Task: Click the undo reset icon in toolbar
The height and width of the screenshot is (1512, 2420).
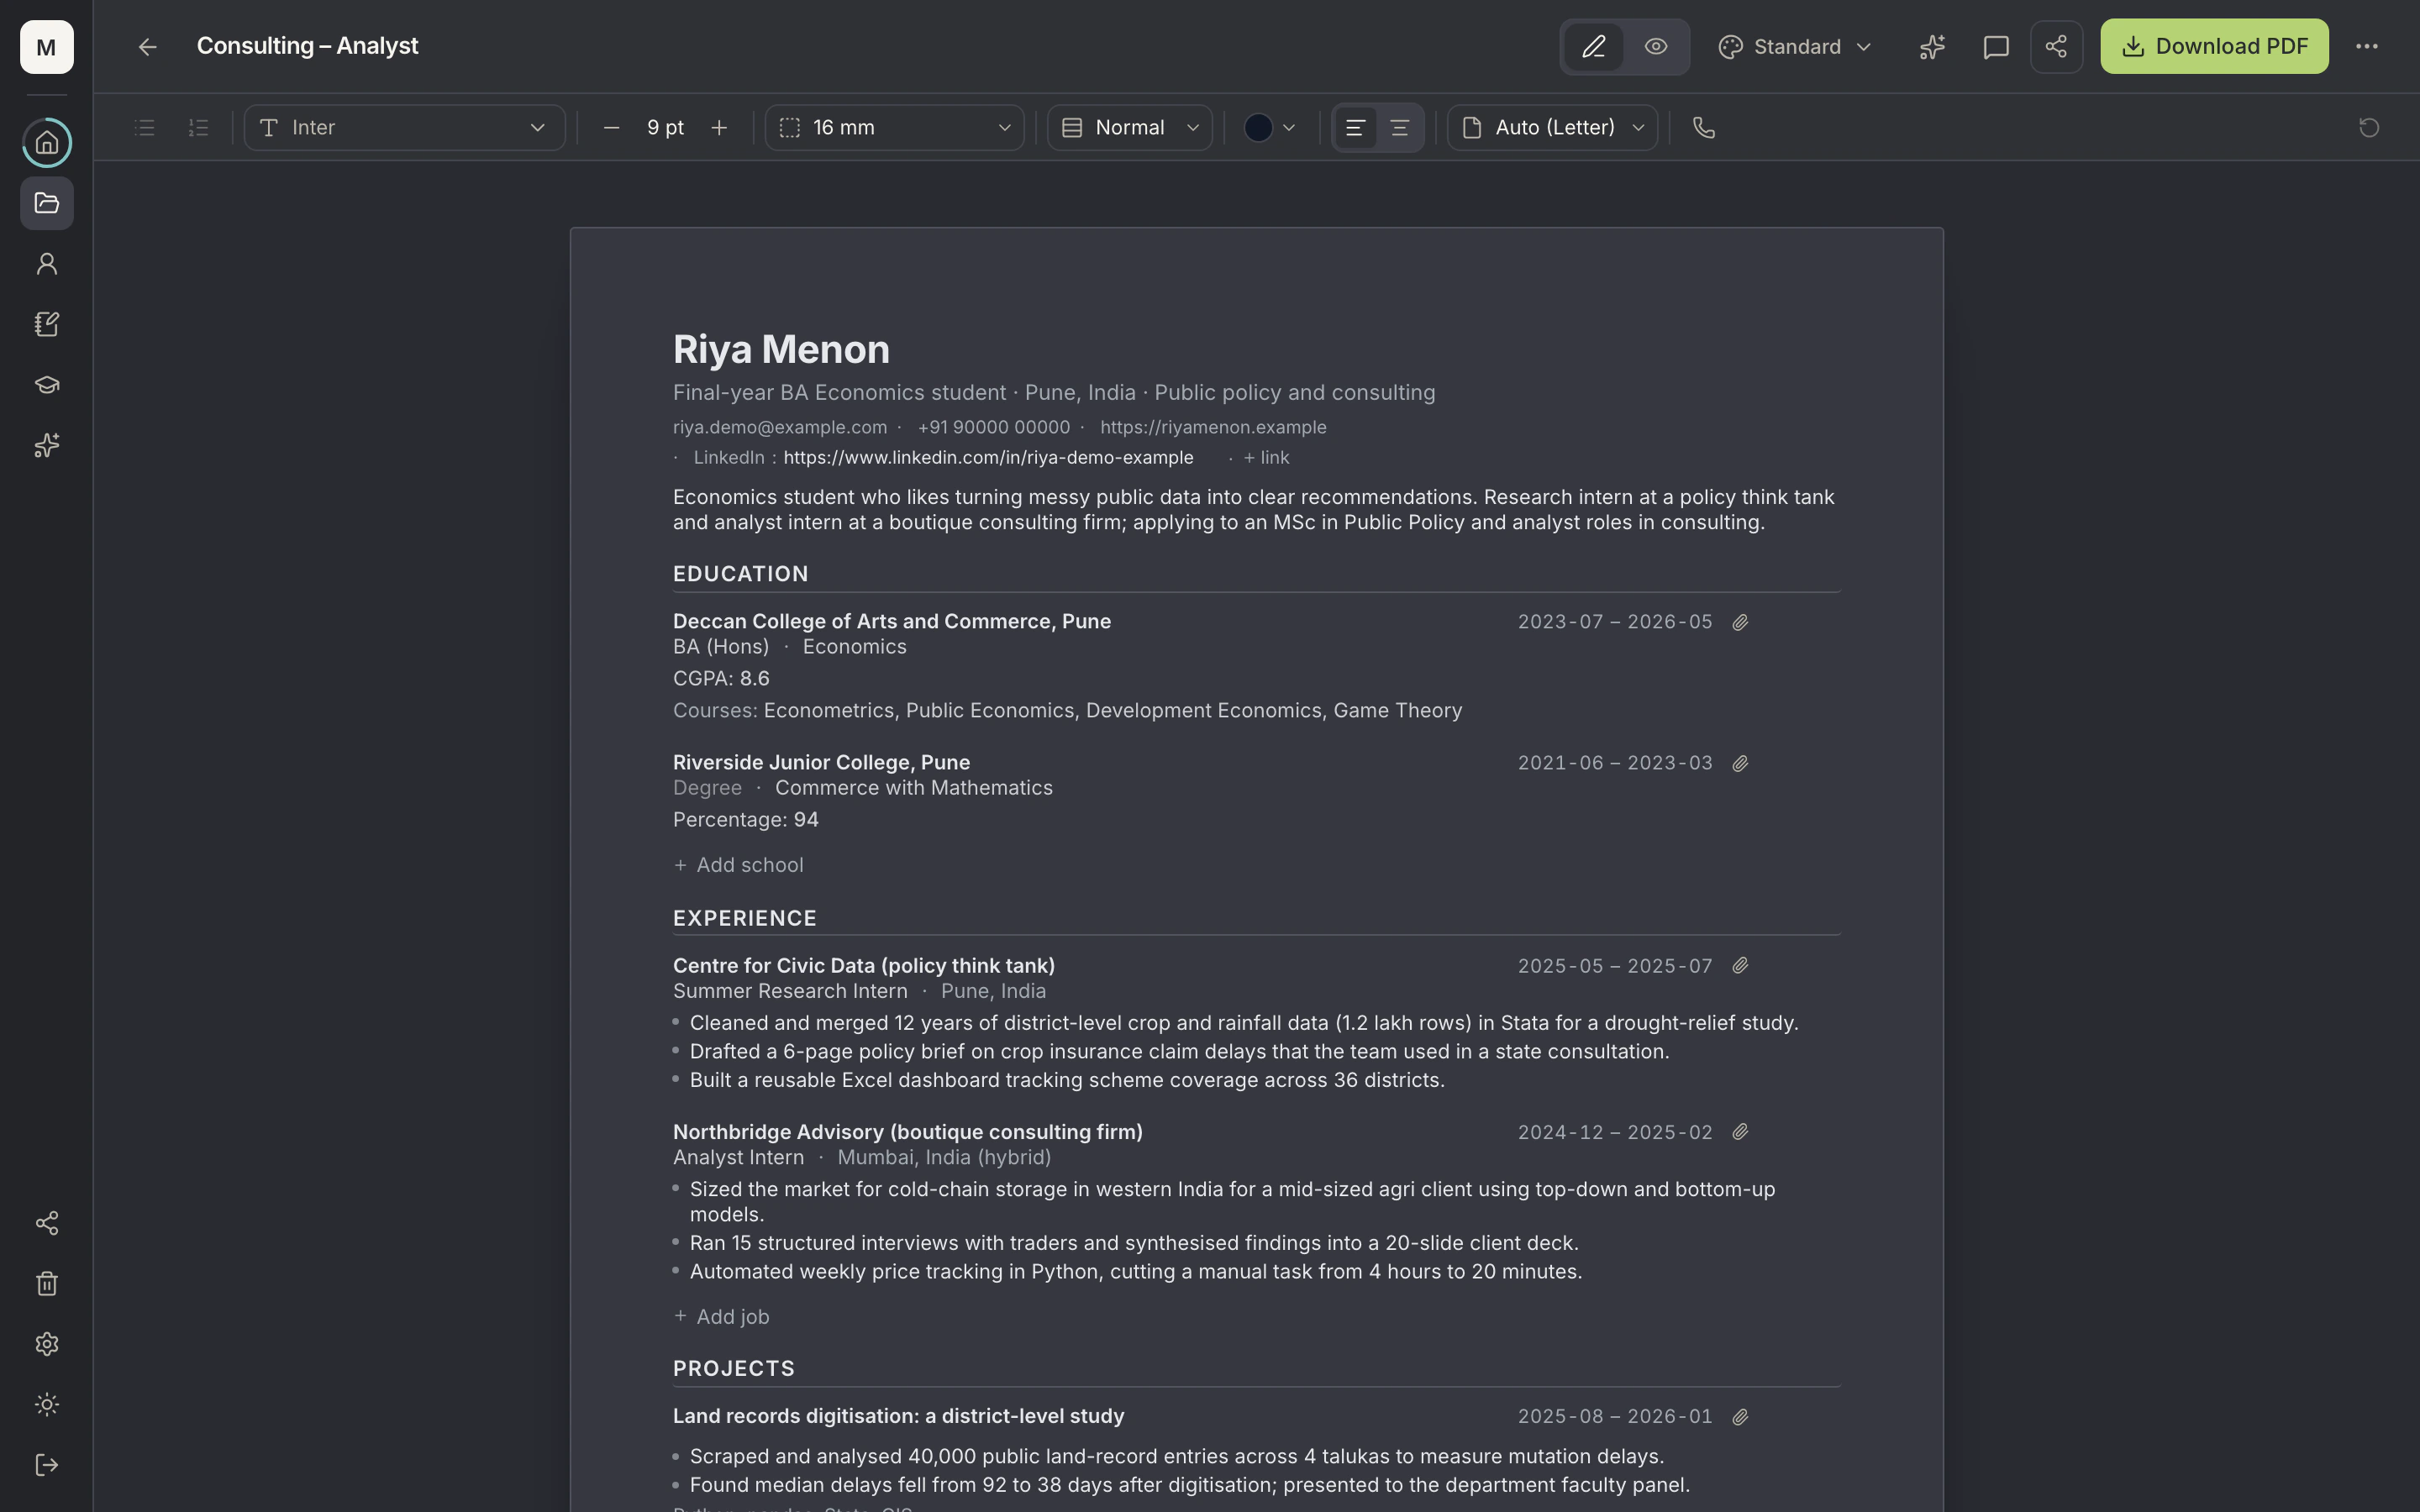Action: (x=2369, y=128)
